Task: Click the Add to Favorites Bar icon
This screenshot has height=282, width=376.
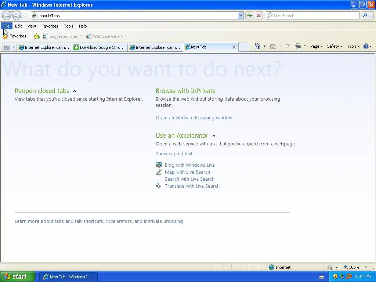Action: [37, 36]
